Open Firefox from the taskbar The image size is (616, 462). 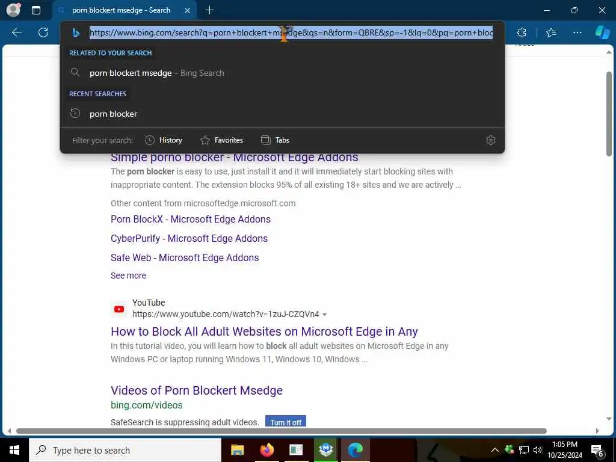pos(266,450)
